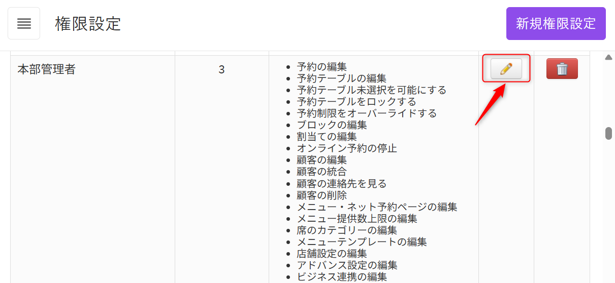Click オンライン予約の停止 item
The width and height of the screenshot is (615, 283).
[347, 148]
